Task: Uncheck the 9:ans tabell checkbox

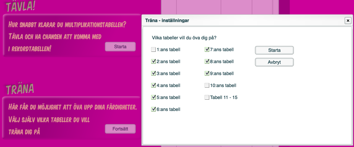Action: pos(207,74)
